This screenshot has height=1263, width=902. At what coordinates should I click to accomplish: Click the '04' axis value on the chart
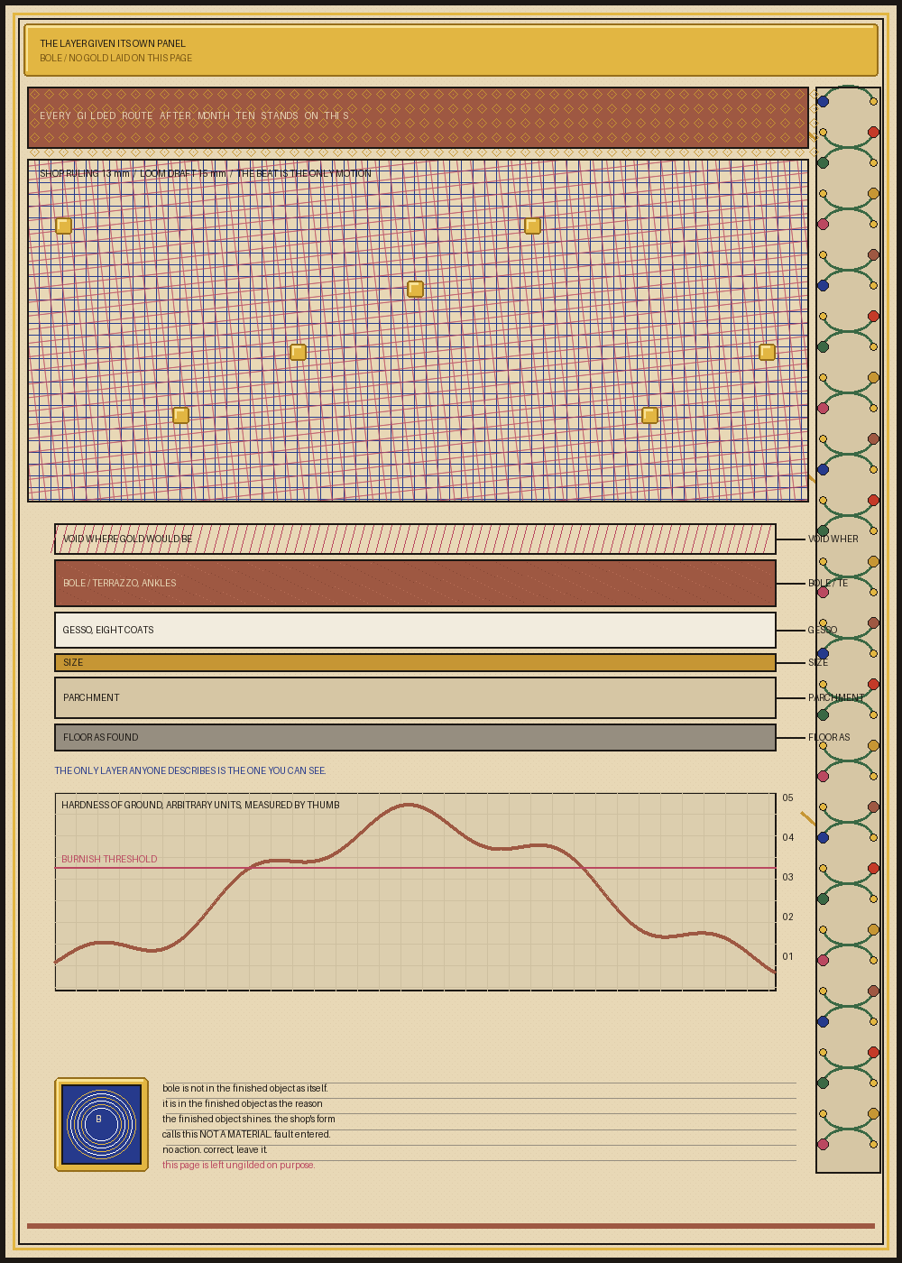(x=788, y=837)
